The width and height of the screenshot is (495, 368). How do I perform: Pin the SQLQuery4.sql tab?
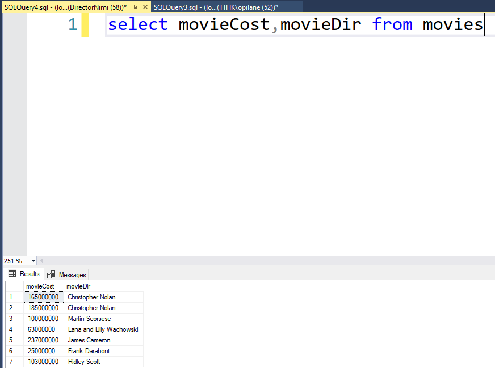pos(135,7)
